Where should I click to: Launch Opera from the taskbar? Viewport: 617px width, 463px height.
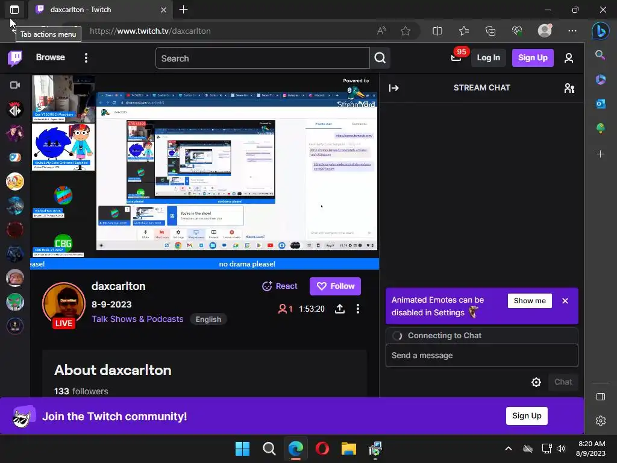point(322,449)
